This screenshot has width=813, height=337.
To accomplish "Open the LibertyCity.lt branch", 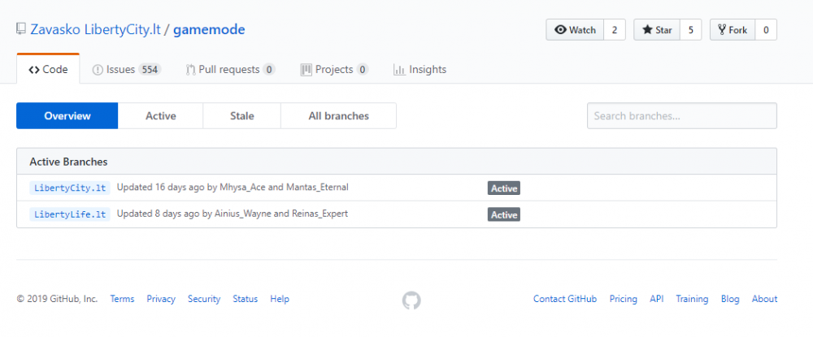I will pos(70,188).
